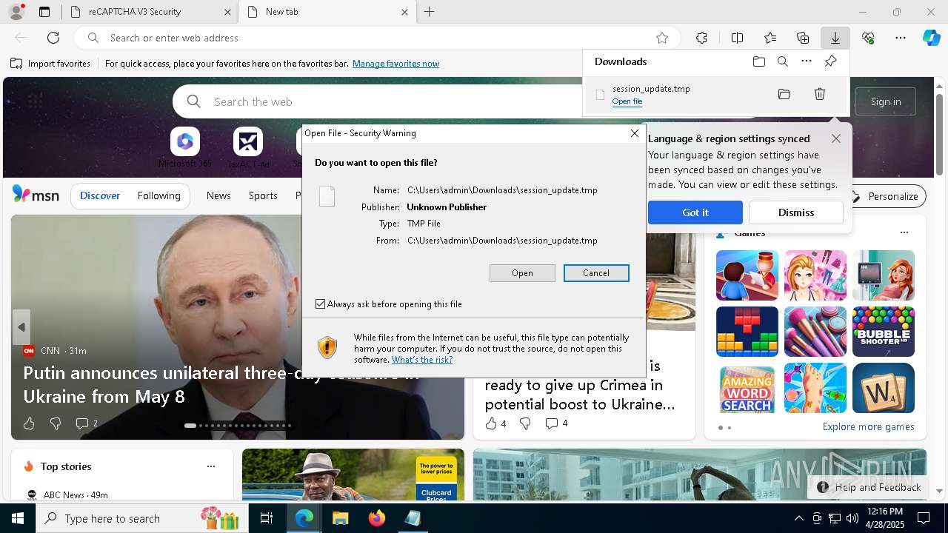Screen dimensions: 948x533
Task: Open comments on the Putin story
Action: click(x=87, y=423)
